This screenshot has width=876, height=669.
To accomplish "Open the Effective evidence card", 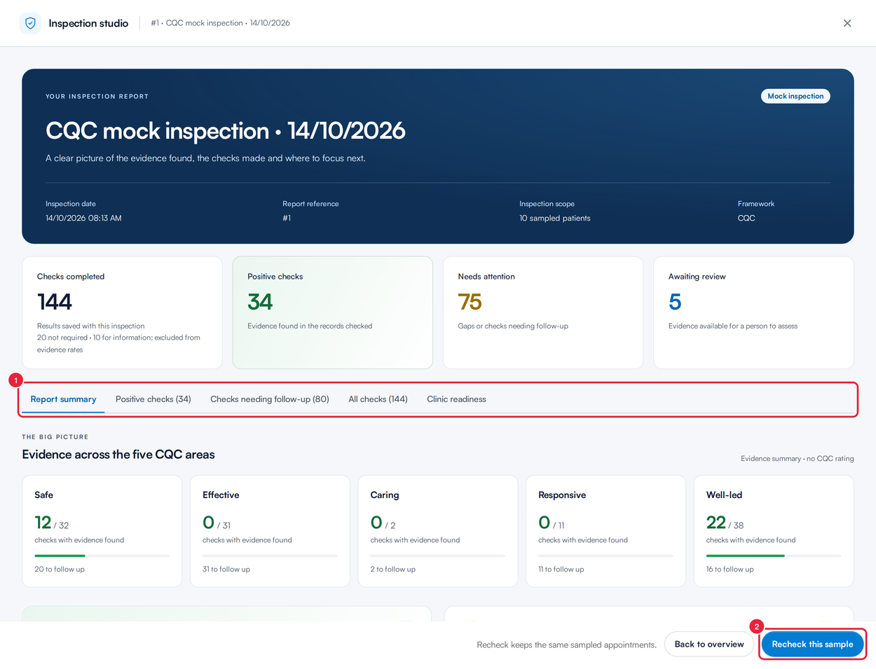I will [x=270, y=531].
